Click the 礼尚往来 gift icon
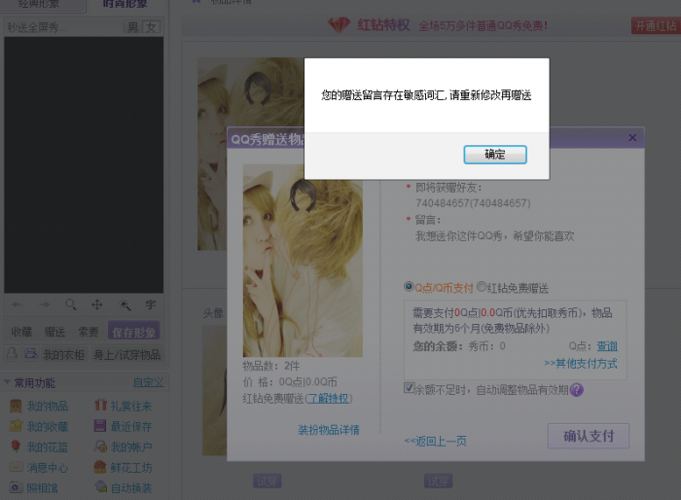 (x=100, y=406)
